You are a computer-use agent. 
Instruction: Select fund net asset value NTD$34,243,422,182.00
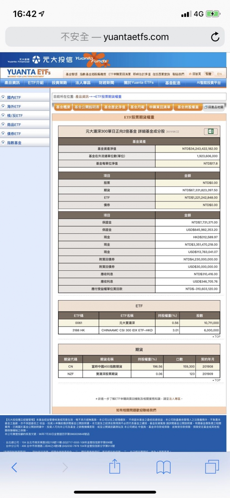pyautogui.click(x=188, y=149)
